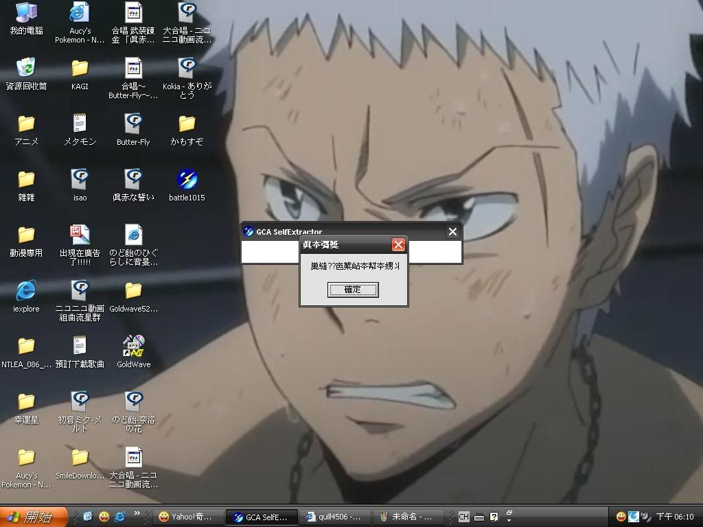The height and width of the screenshot is (527, 703).
Task: Click the 確定 button in the dialog
Action: tap(353, 290)
